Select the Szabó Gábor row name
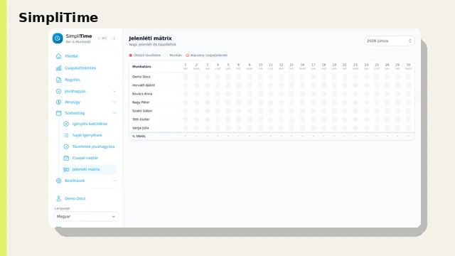The image size is (455, 256). pyautogui.click(x=142, y=111)
